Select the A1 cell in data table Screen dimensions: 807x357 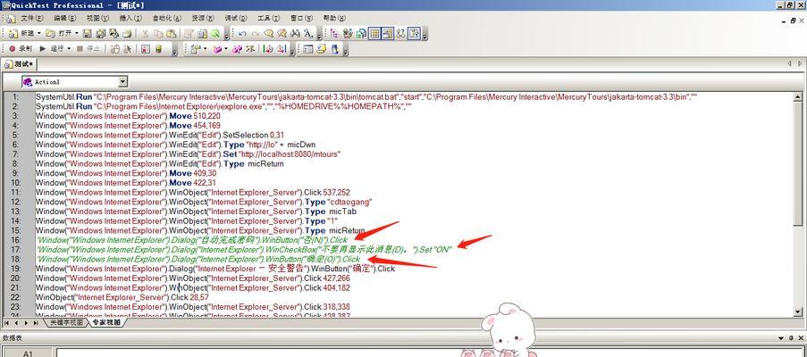(28, 353)
